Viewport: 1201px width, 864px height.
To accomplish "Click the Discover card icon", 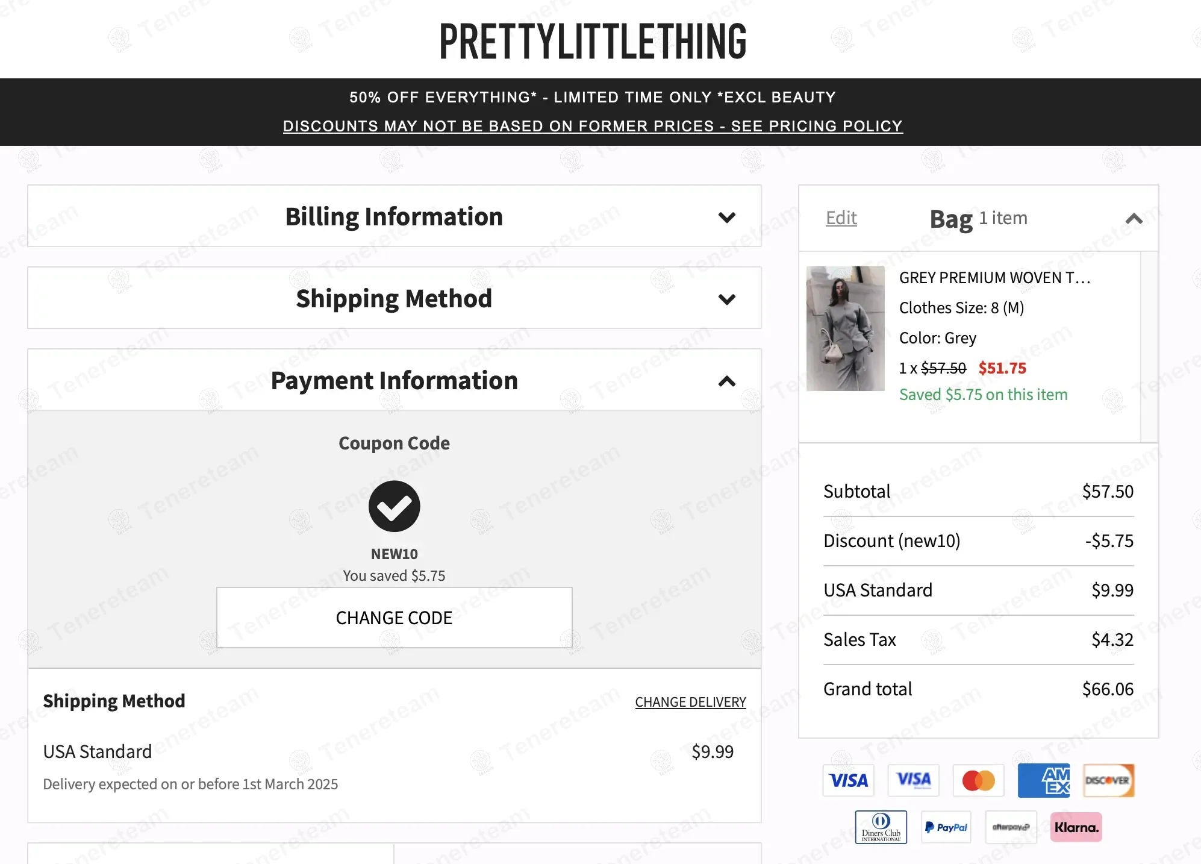I will (1108, 781).
